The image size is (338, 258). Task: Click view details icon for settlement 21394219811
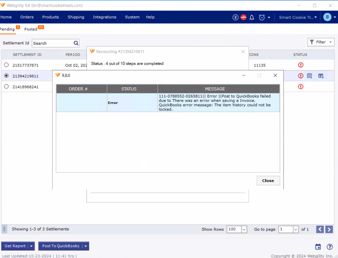click(310, 76)
